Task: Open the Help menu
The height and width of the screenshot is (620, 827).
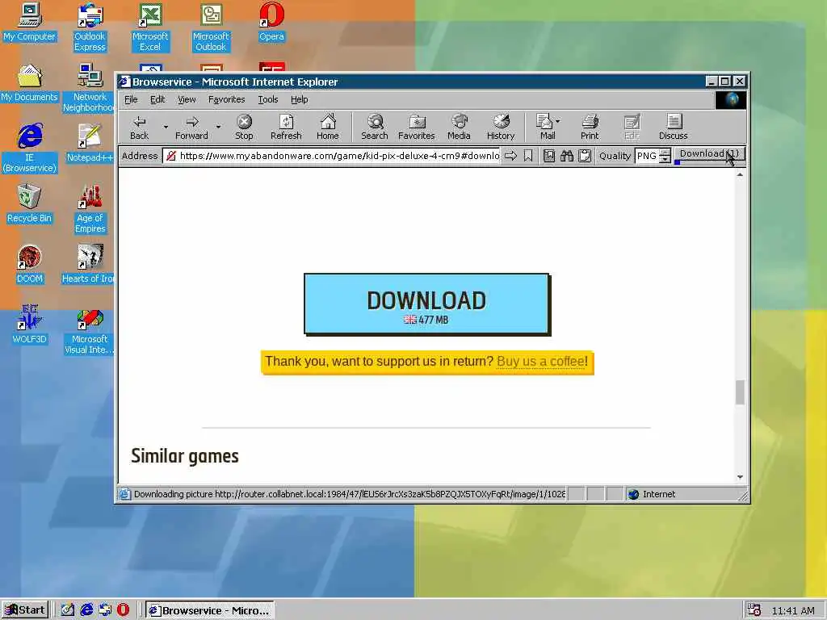Action: pyautogui.click(x=299, y=99)
